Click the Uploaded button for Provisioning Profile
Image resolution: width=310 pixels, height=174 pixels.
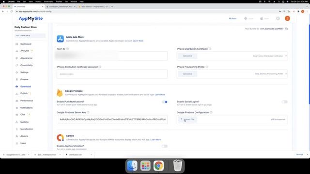187,74
